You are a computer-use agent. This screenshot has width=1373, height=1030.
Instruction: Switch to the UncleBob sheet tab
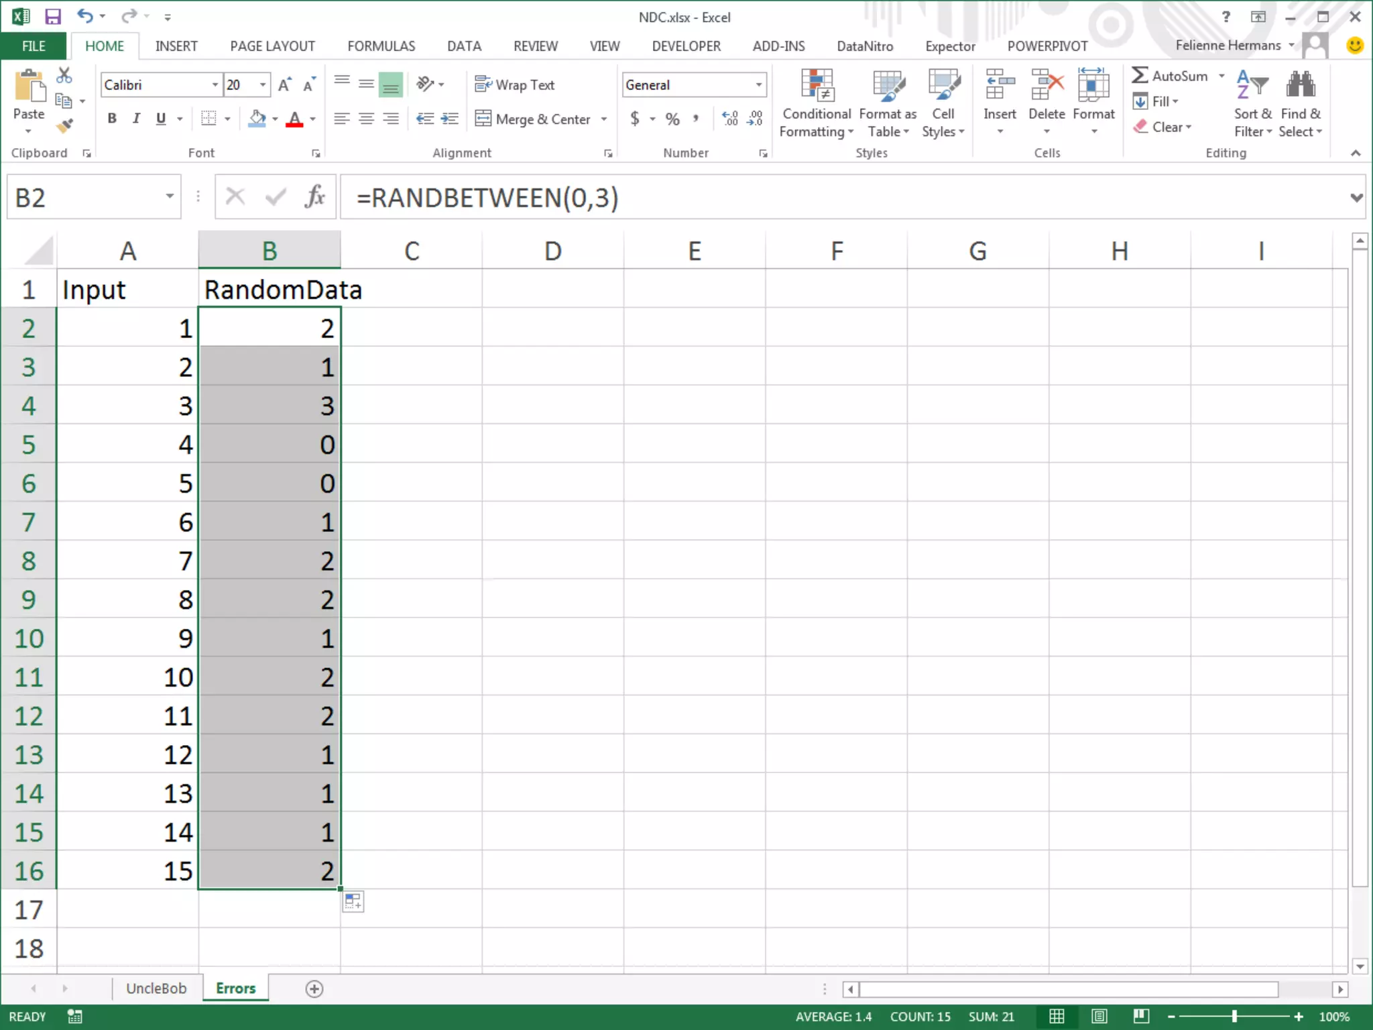(x=156, y=988)
